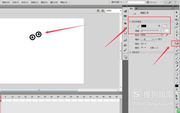Select the Oval tool in toolbox
Image resolution: width=180 pixels, height=113 pixels.
tap(177, 43)
